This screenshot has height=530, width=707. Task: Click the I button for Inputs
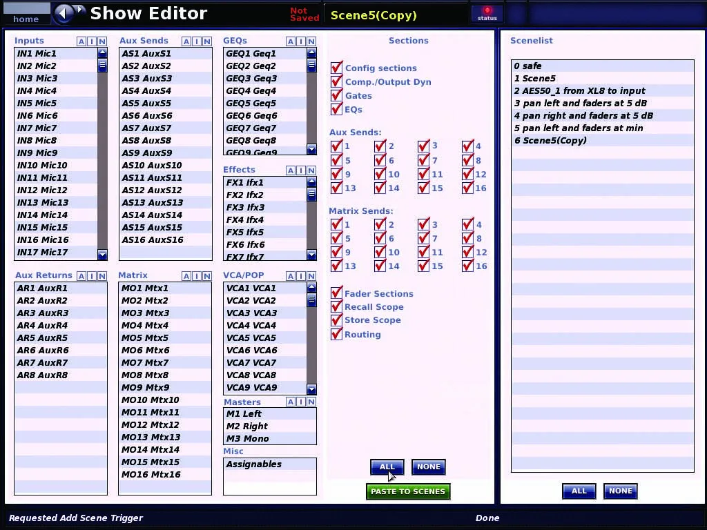tap(92, 41)
